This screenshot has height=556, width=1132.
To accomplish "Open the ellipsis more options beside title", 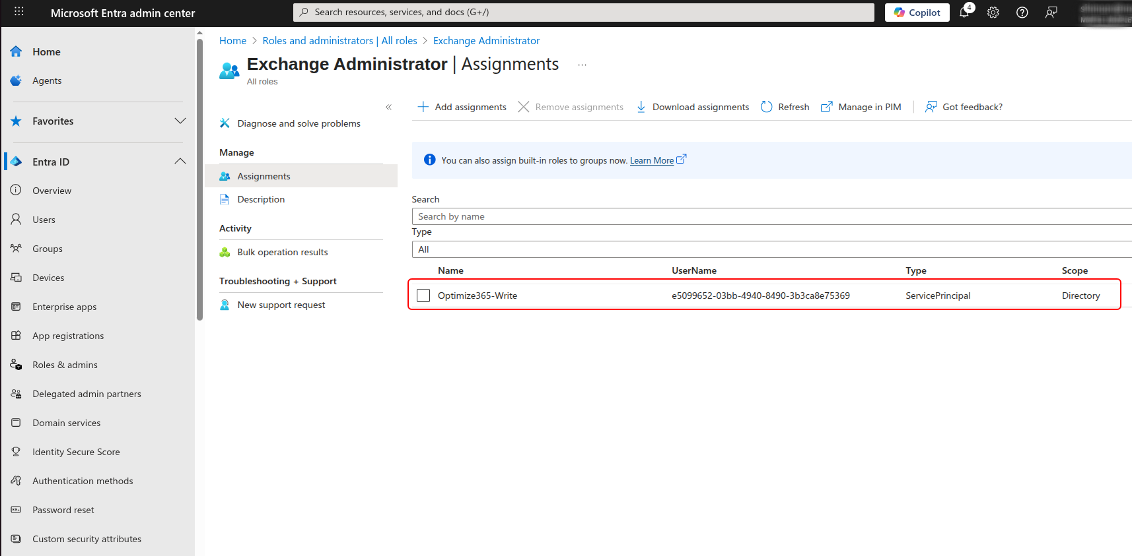I will (x=582, y=65).
